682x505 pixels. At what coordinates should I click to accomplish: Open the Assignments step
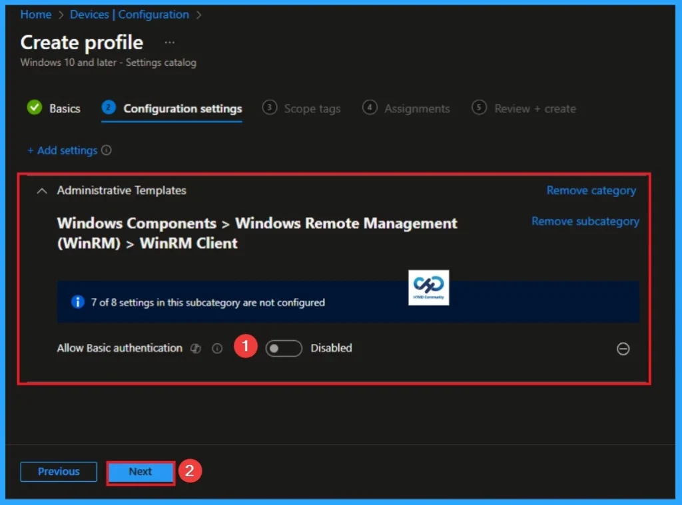tap(417, 108)
